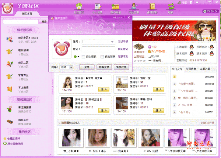Enter room 11 with 进入 button
221x158 pixels.
coord(158,111)
